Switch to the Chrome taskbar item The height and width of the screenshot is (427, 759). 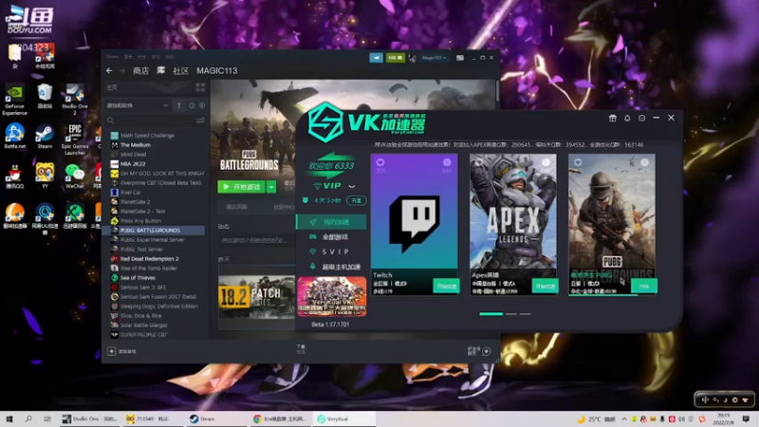[x=281, y=418]
